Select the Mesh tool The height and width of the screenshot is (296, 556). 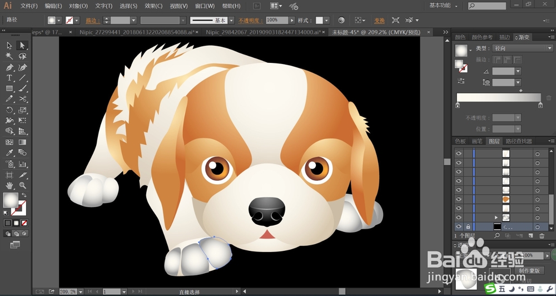click(x=9, y=142)
